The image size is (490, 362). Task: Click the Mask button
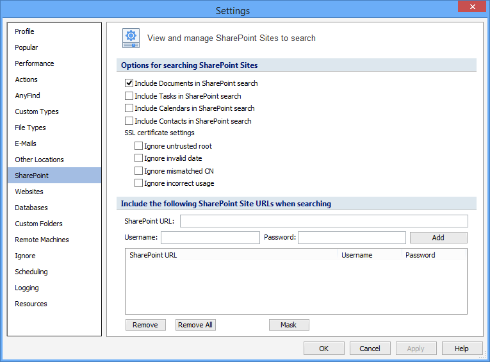click(289, 325)
